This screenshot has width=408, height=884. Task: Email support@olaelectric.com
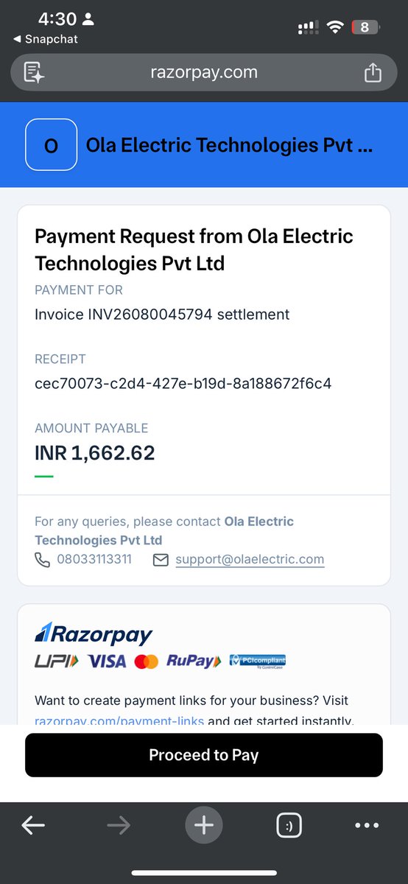[x=250, y=559]
